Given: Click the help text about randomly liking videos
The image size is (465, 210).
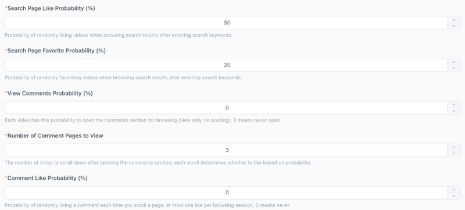Looking at the screenshot, I should coord(119,35).
